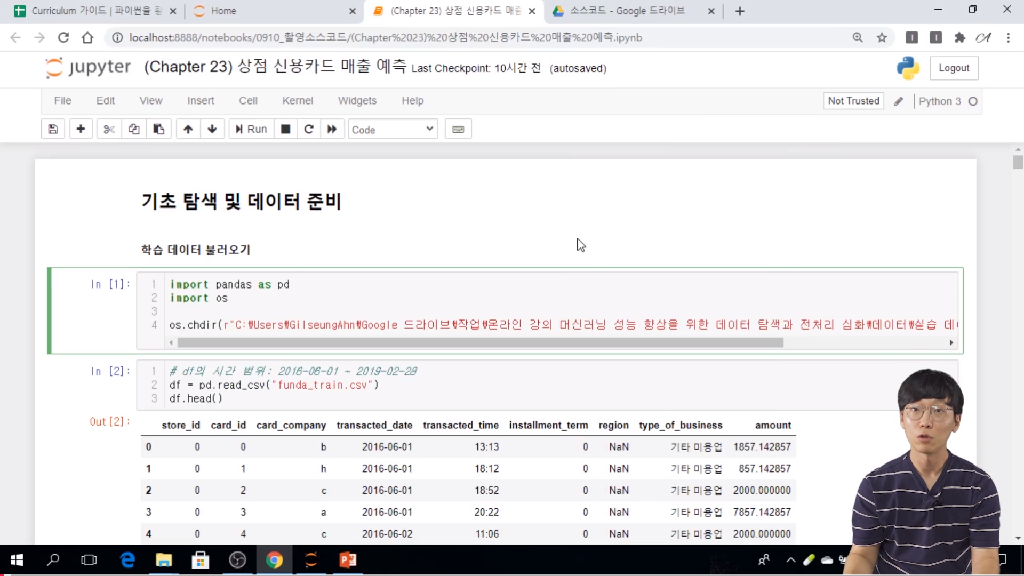Viewport: 1024px width, 576px height.
Task: Open the Kernel menu
Action: tap(298, 101)
